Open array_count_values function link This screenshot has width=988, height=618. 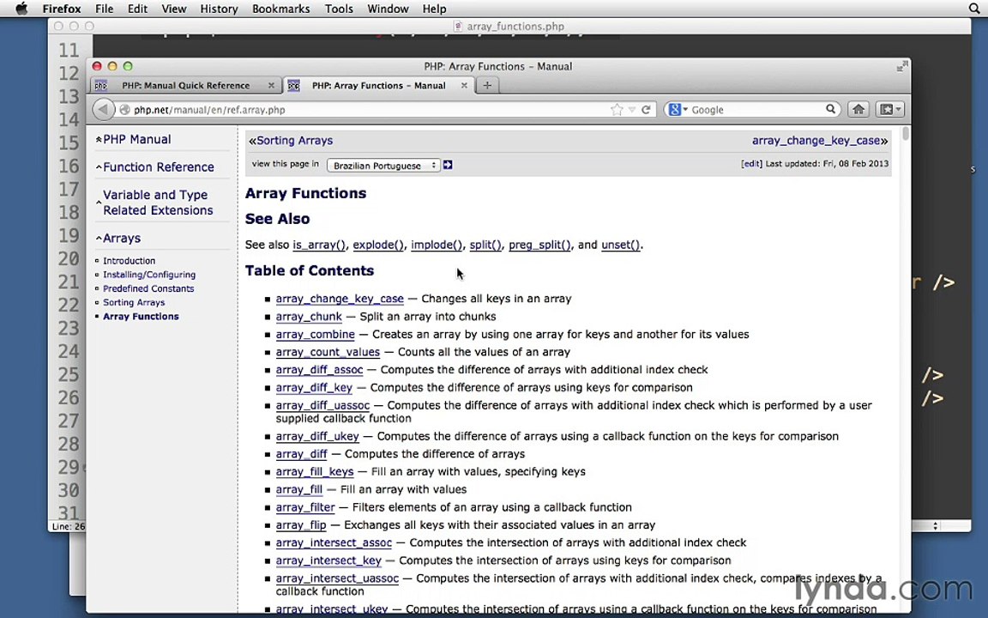click(328, 352)
